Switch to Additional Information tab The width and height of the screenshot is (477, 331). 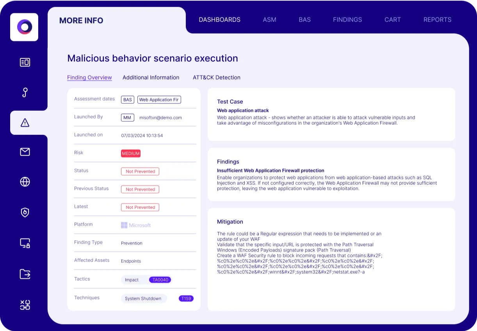[151, 78]
